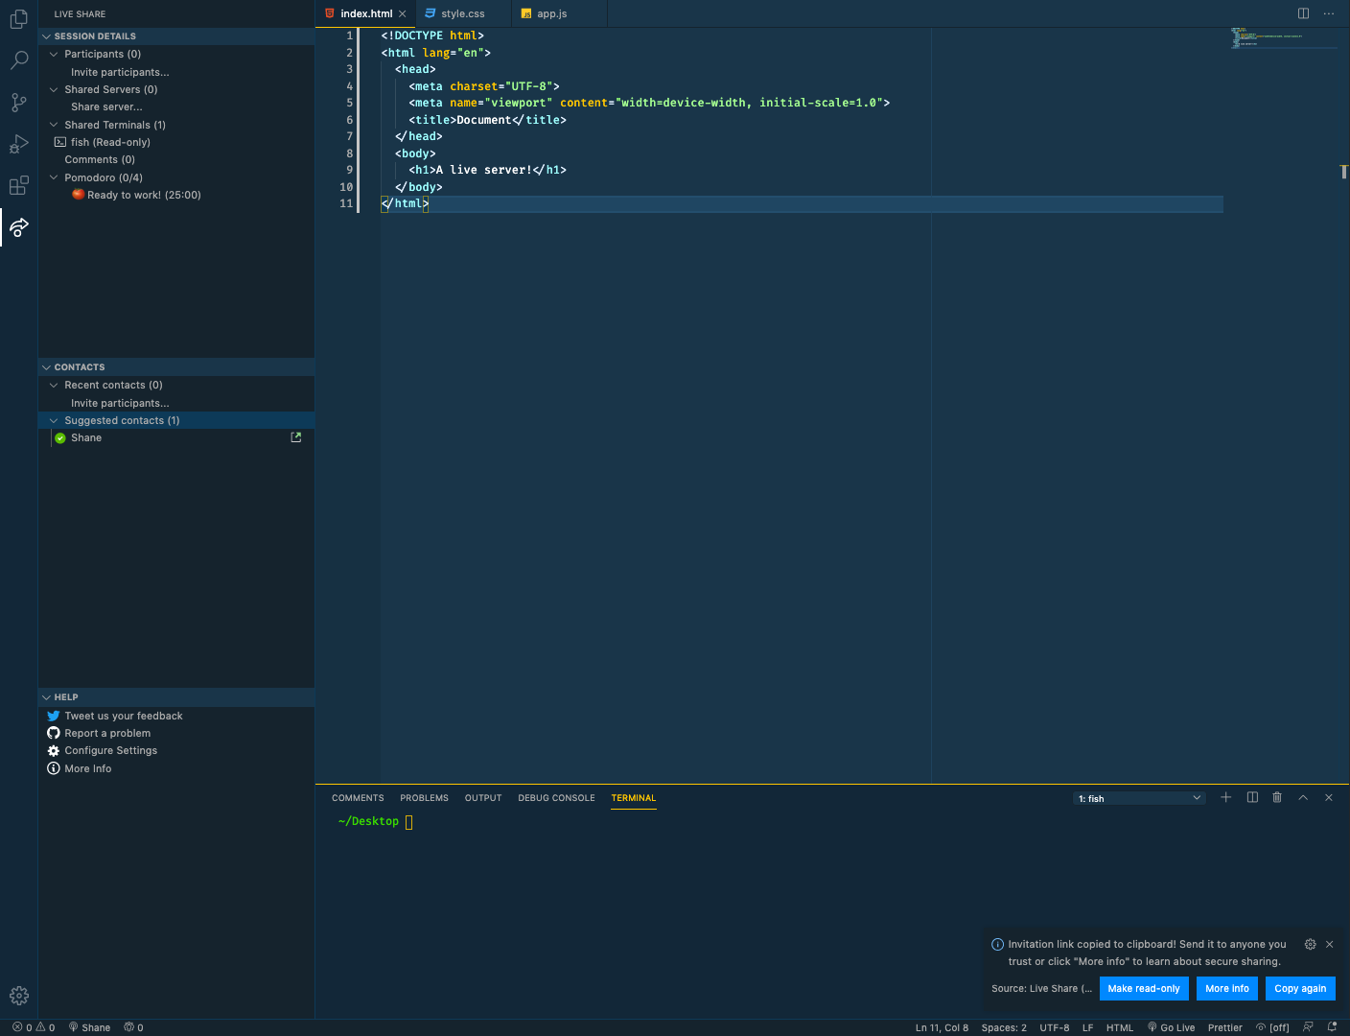Open the terminal selector dropdown
The height and width of the screenshot is (1036, 1350).
[1139, 798]
